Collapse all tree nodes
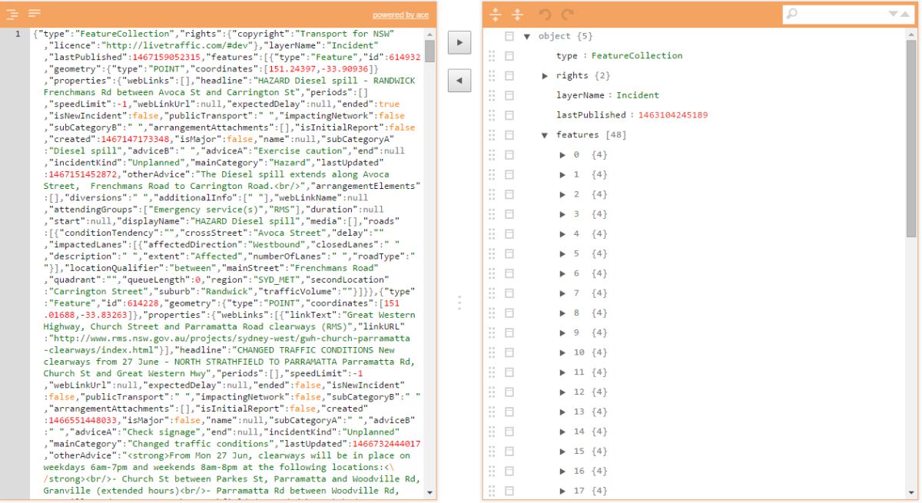This screenshot has width=922, height=503. click(517, 13)
